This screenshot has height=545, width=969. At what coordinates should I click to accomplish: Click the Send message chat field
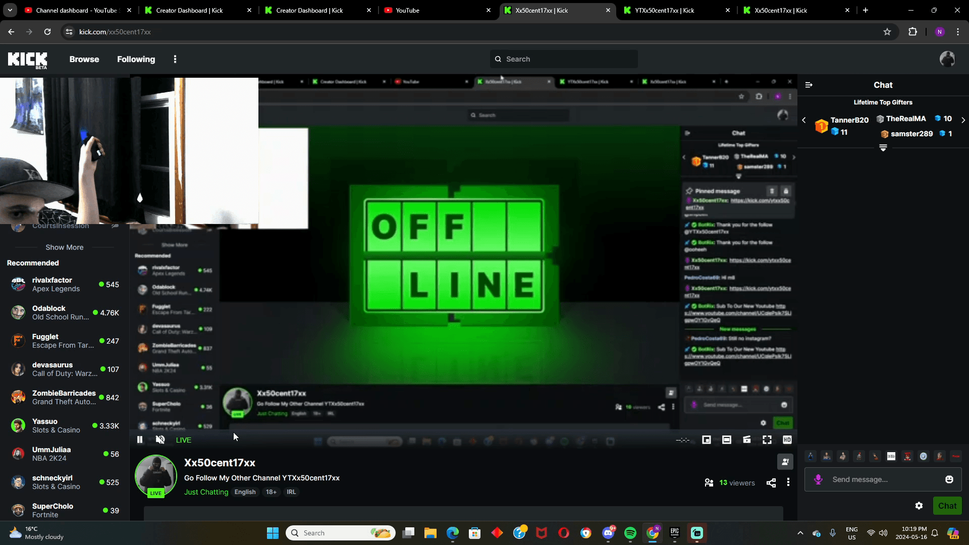click(x=883, y=479)
